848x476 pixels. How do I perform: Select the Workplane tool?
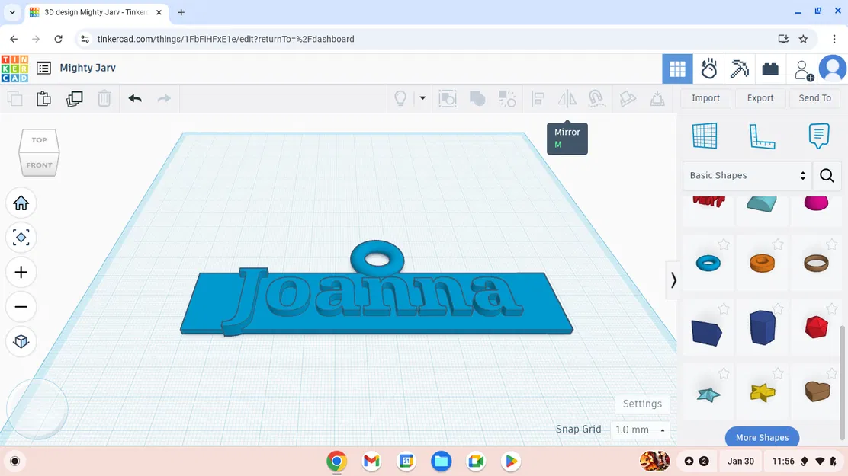click(705, 136)
